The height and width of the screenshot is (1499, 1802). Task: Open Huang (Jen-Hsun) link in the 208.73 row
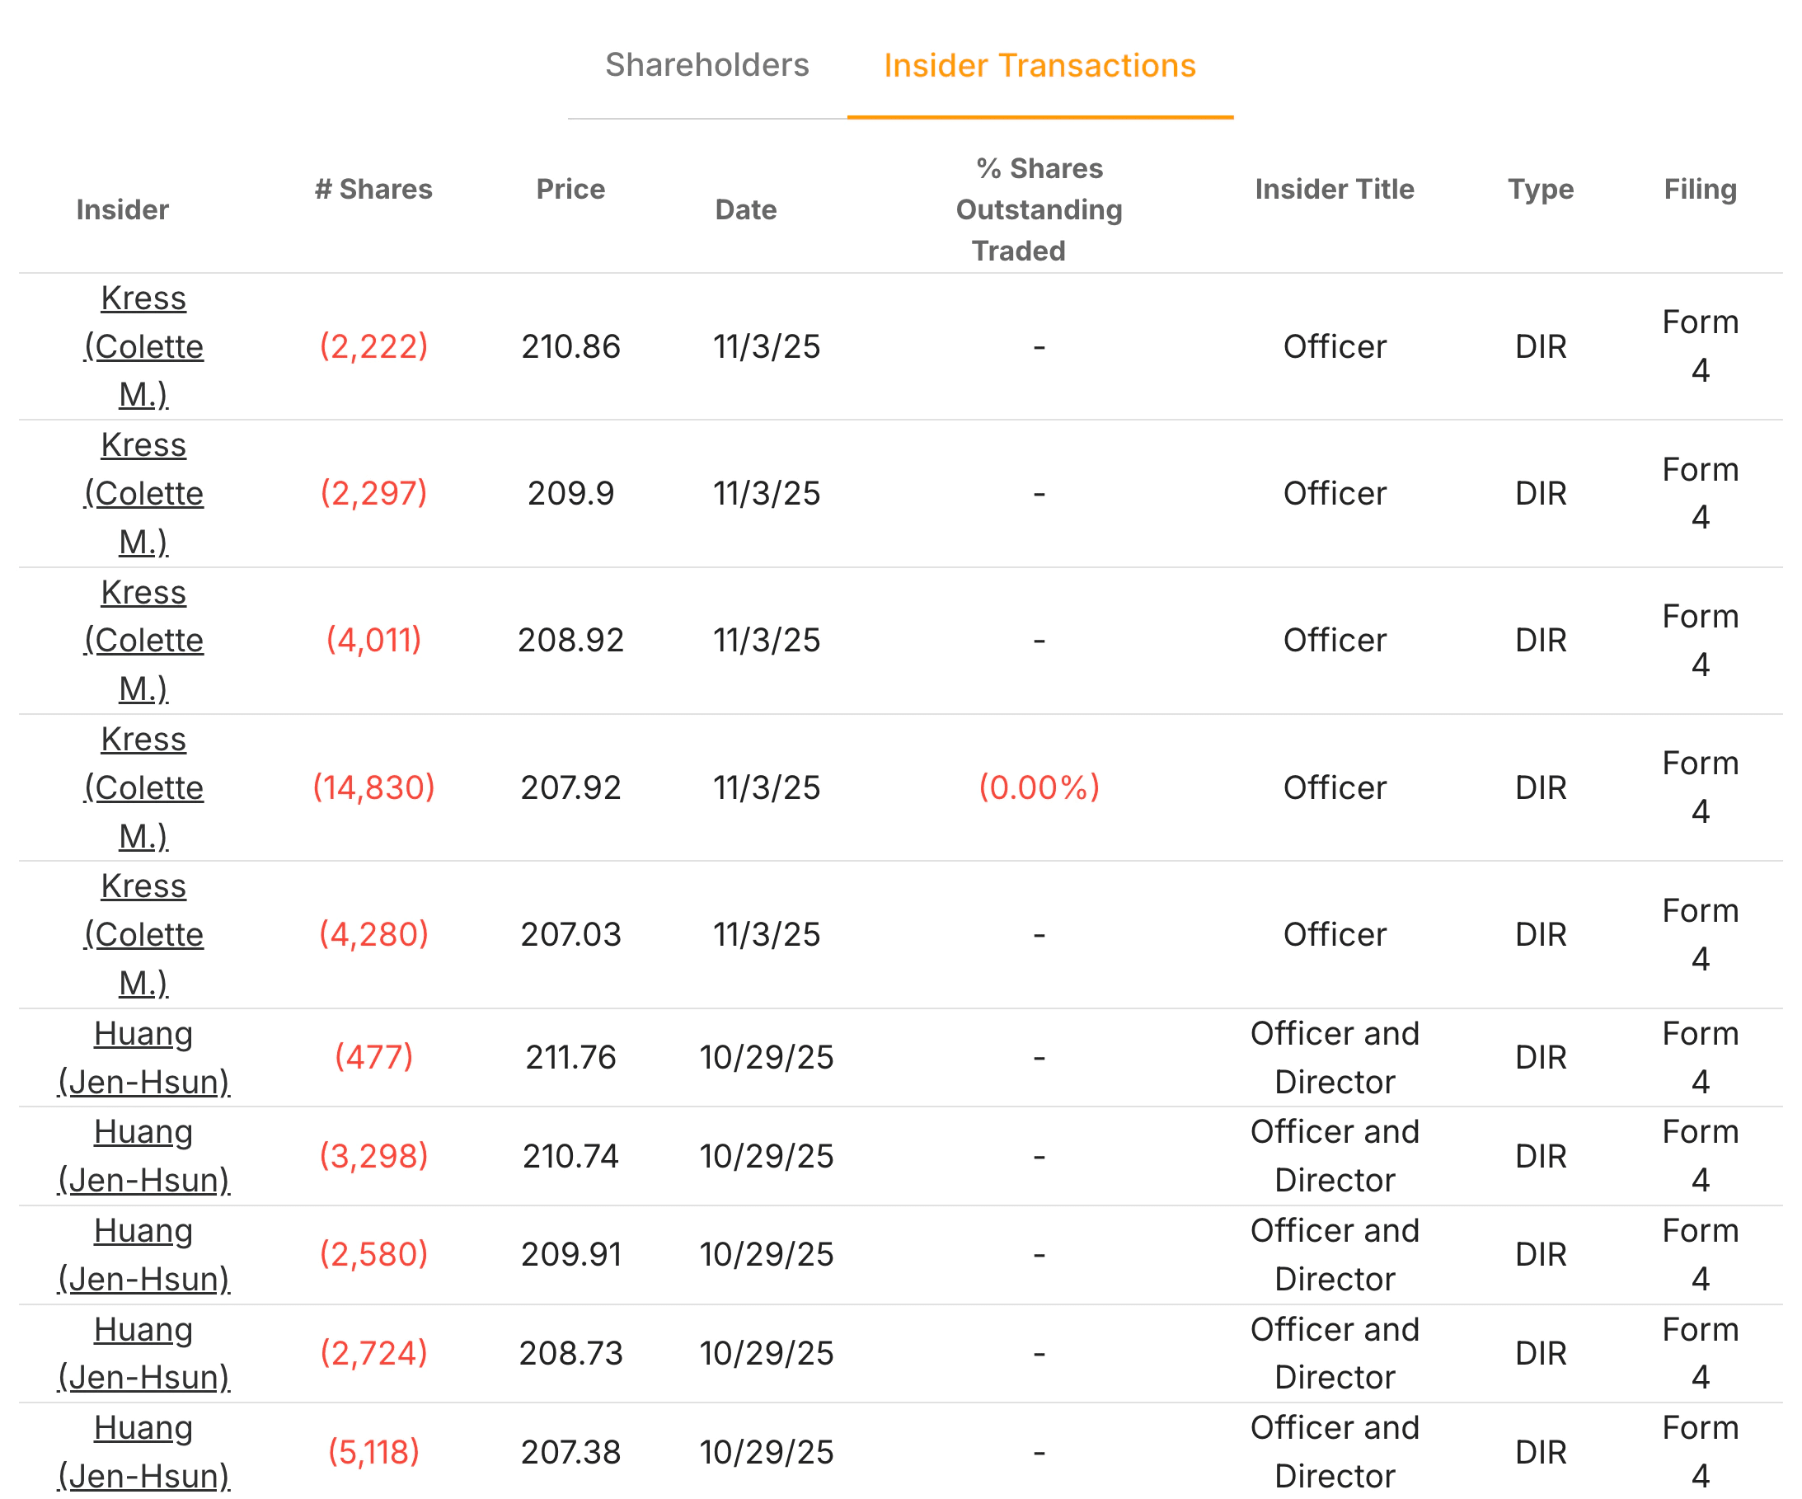[x=143, y=1353]
